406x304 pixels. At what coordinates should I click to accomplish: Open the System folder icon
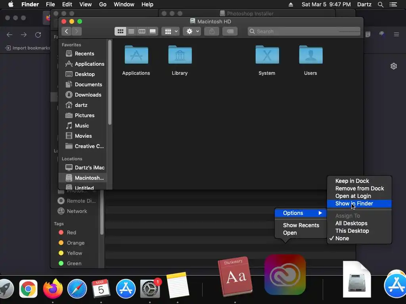point(267,55)
